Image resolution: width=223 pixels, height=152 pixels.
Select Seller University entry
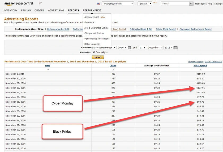click(x=92, y=44)
